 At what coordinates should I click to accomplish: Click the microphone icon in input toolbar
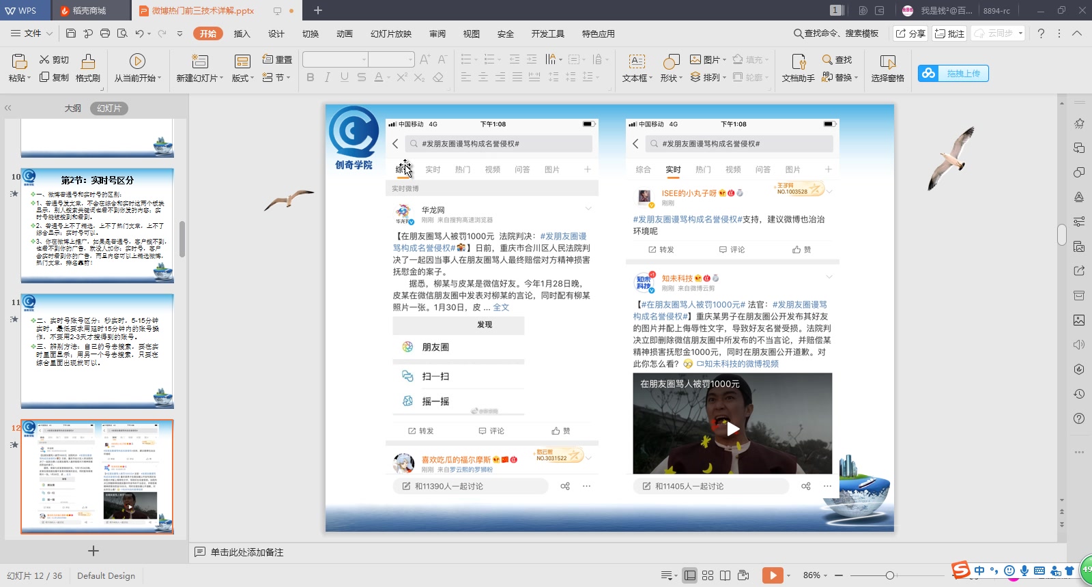1024,571
